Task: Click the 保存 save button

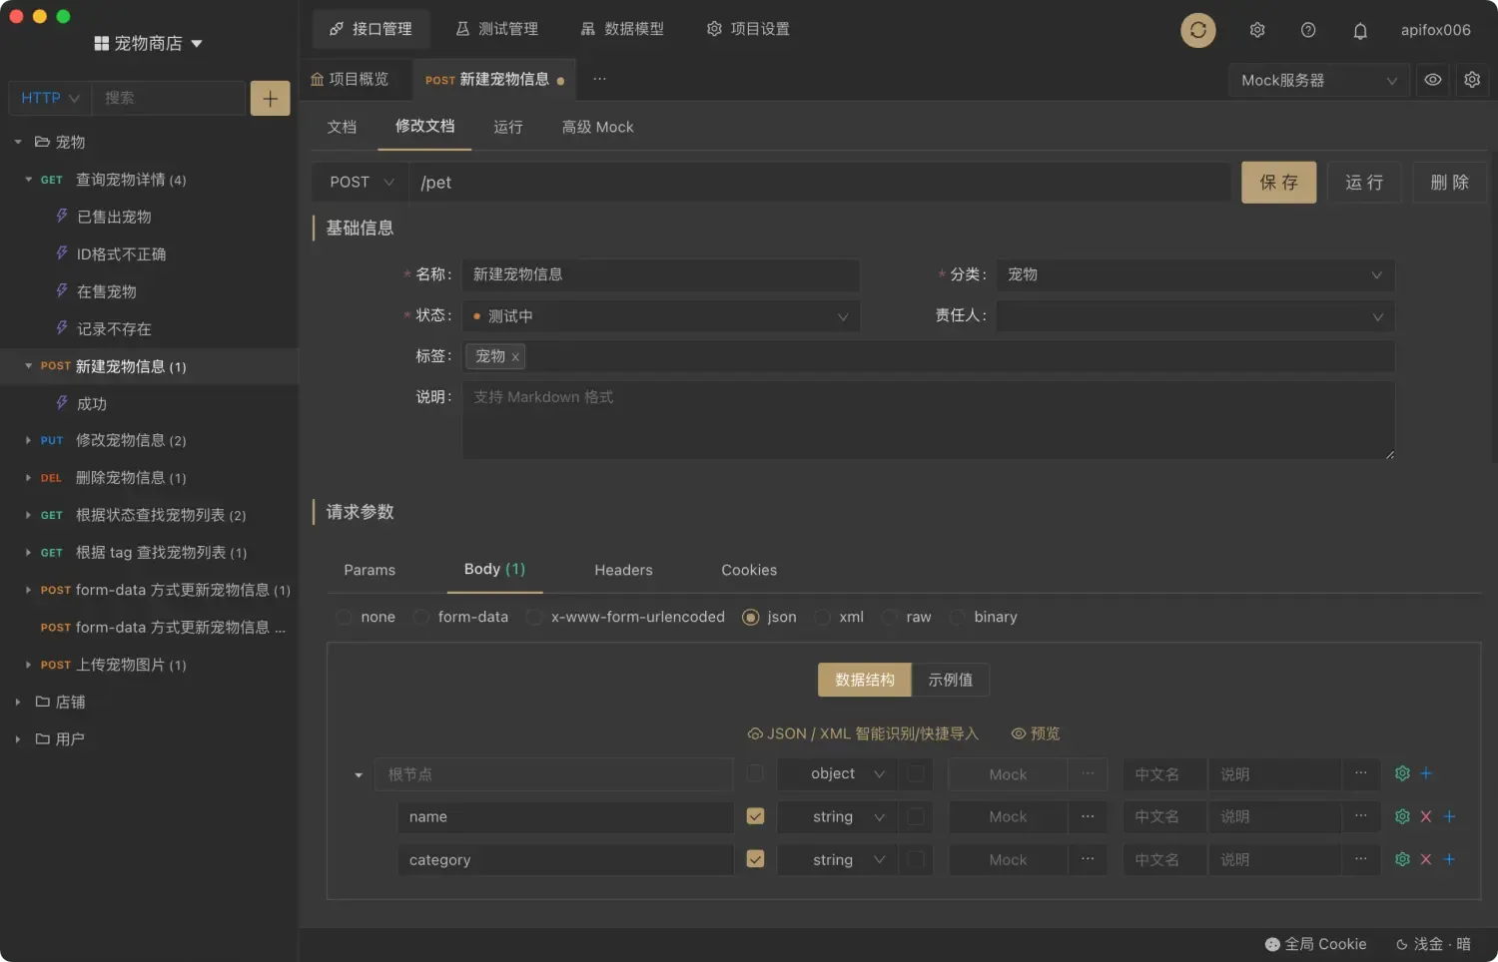Action: (1278, 182)
